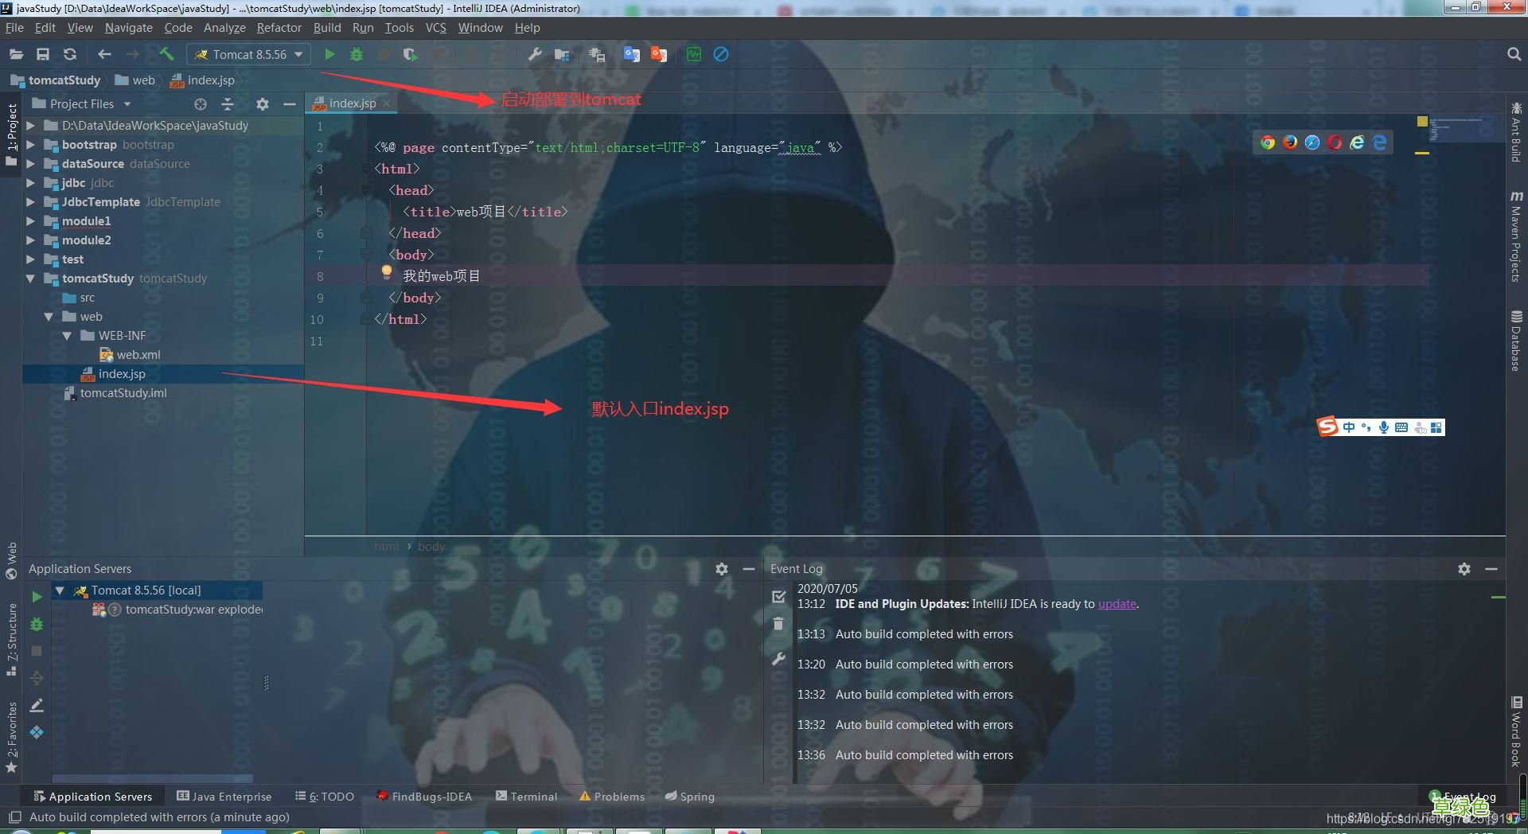
Task: Open the Refactor menu
Action: coord(279,28)
